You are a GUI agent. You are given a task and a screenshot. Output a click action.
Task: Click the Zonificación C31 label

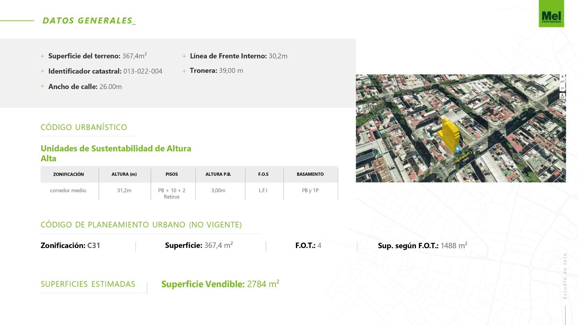tap(70, 246)
